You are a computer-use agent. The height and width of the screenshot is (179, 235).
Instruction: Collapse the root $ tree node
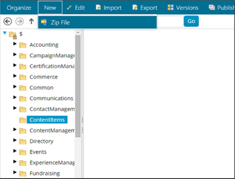[x=5, y=33]
